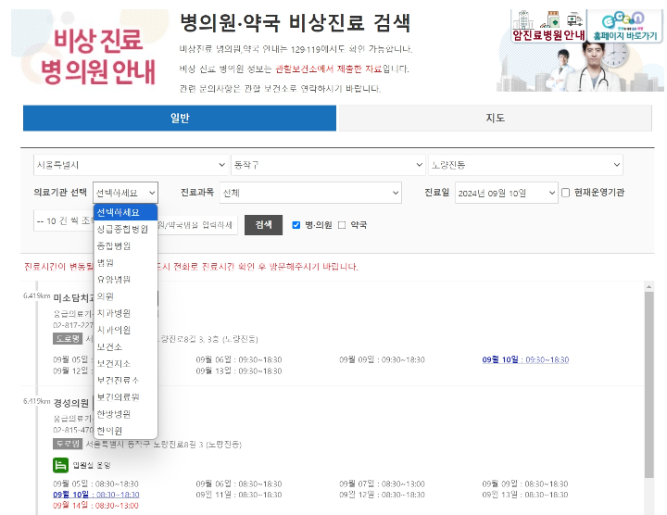Click 09월 11일 : 08:30~18:30 text

pyautogui.click(x=239, y=495)
